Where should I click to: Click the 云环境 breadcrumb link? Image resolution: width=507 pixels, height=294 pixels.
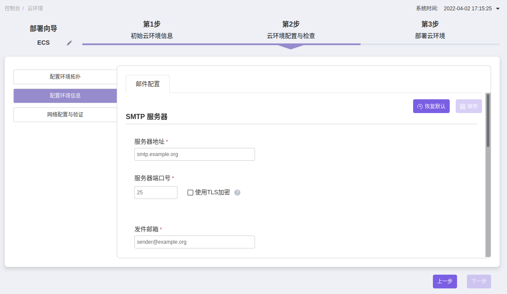click(x=35, y=9)
